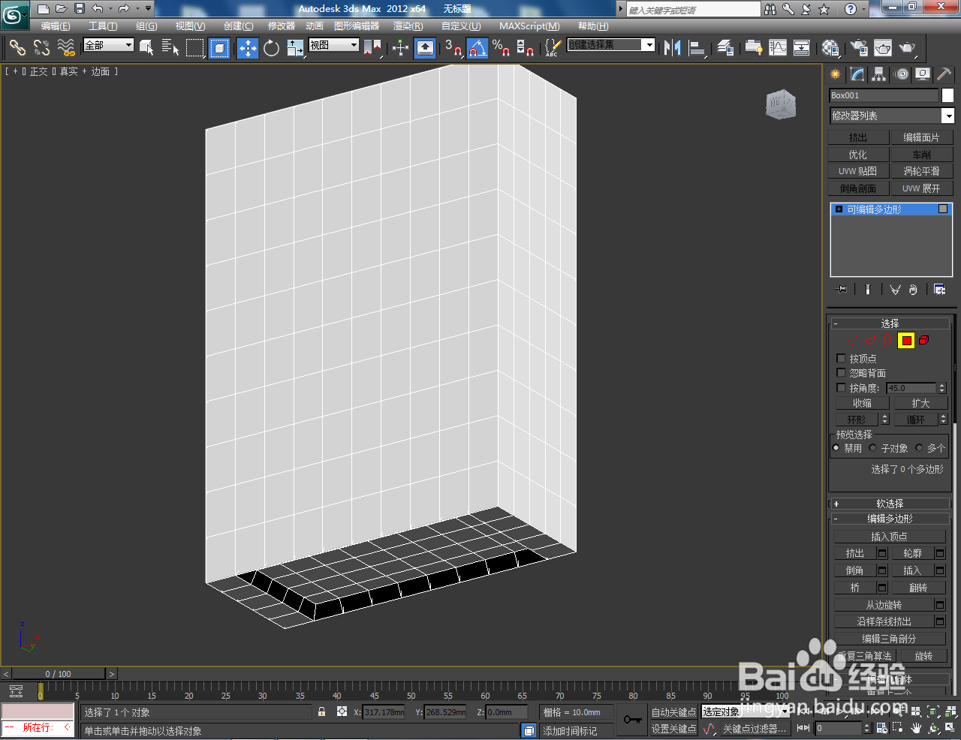The width and height of the screenshot is (961, 740).
Task: Check the 按顶点 option
Action: click(841, 359)
